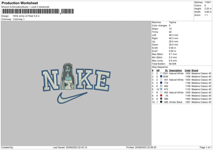The image size is (213, 150).
Task: Click the dark purple swatch in stop 9
Action: coord(161,99)
